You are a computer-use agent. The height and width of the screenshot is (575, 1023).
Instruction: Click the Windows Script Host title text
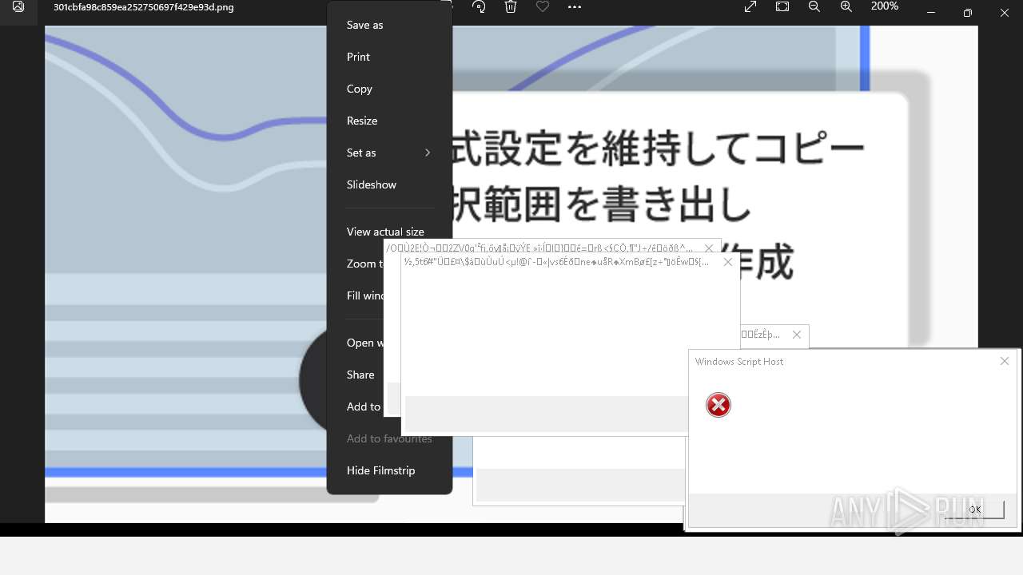[739, 362]
